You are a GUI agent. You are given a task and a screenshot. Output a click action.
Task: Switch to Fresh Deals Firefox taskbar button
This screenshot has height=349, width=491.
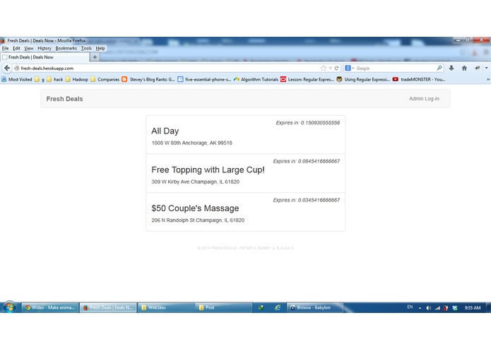[x=108, y=308]
